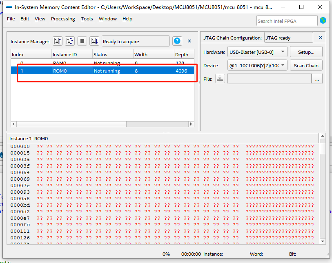The width and height of the screenshot is (332, 263).
Task: Click instance list horizontal scrollbar thumb
Action: pyautogui.click(x=71, y=124)
